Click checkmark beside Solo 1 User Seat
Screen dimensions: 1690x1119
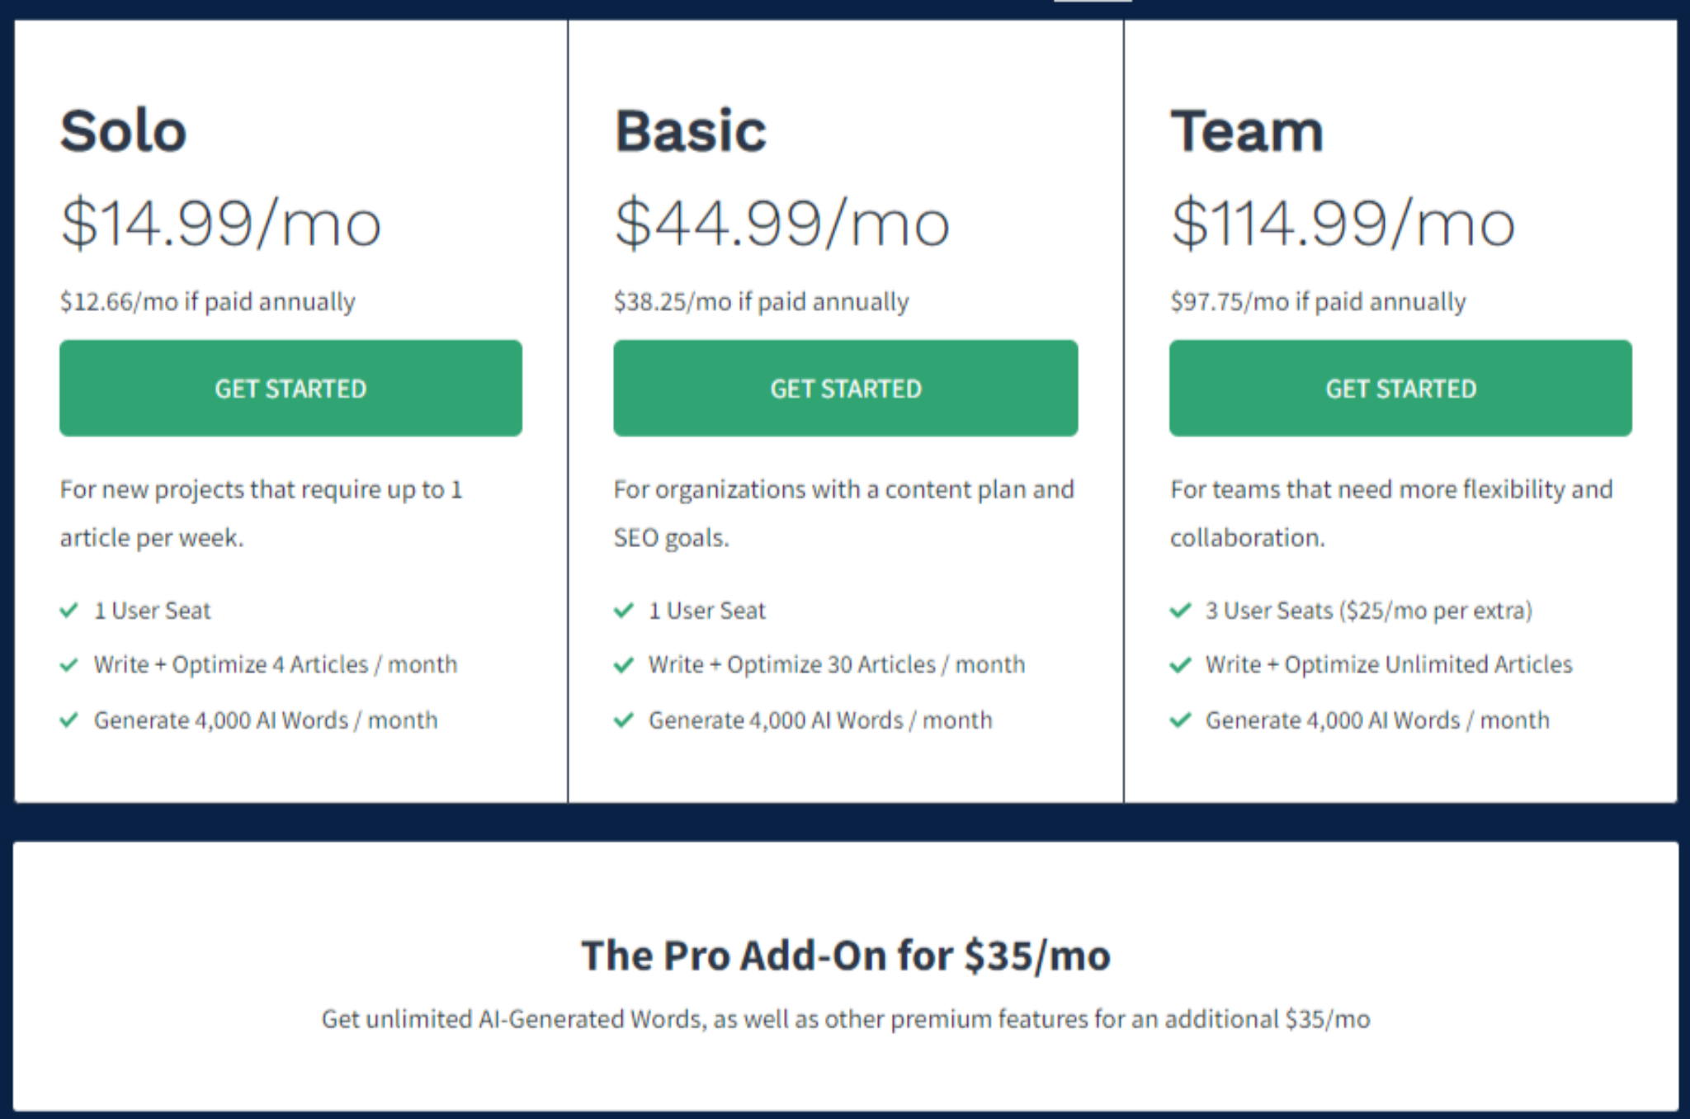pos(68,611)
